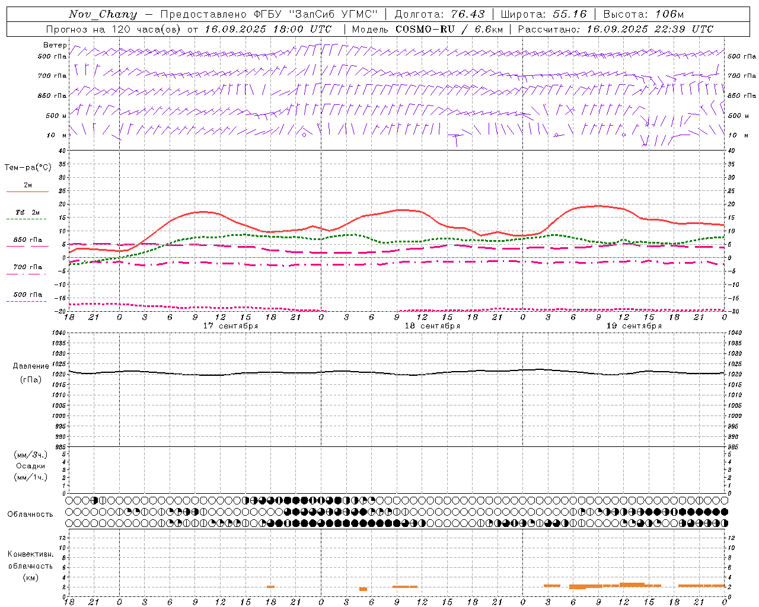Click the Долгота: 76.43 longitude value
The image size is (759, 607).
click(439, 14)
